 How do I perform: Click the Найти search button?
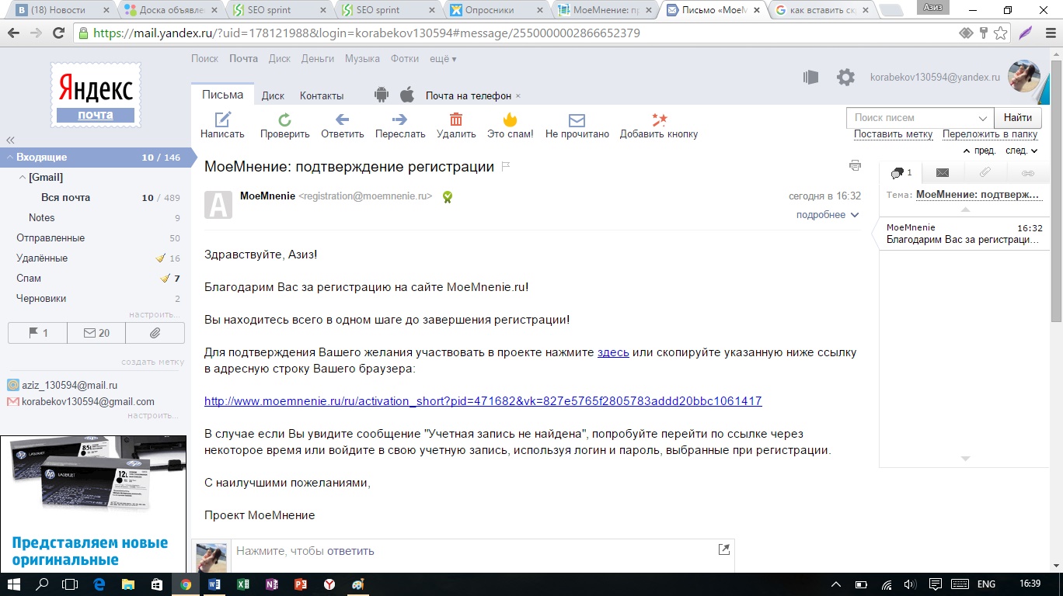pos(1018,118)
